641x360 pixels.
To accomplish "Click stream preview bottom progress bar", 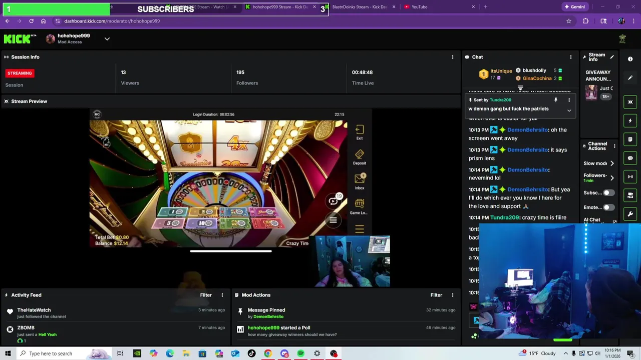I will [231, 251].
